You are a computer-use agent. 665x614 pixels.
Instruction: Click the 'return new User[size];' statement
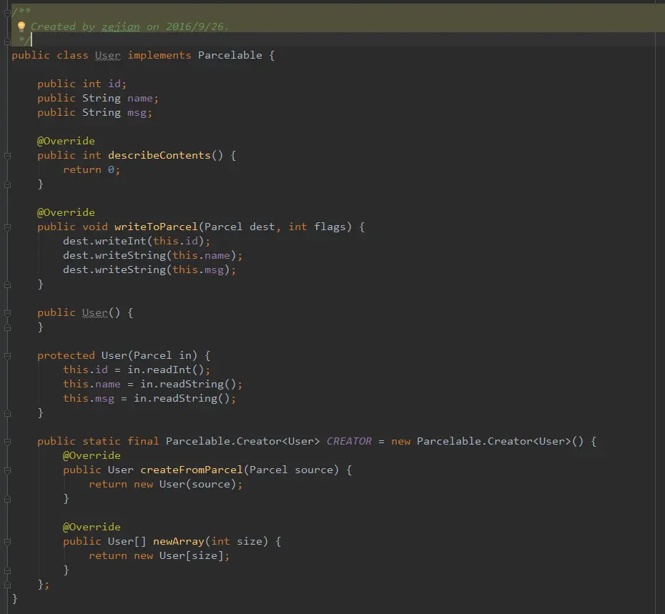[159, 556]
